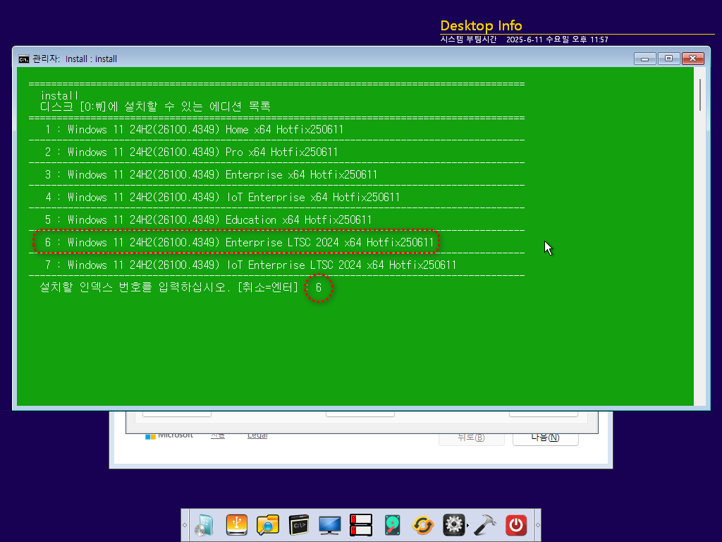Click the 디스크 [0:₩]에 설치할 수 있는 에디션 목록 heading
The width and height of the screenshot is (722, 542).
[x=155, y=107]
